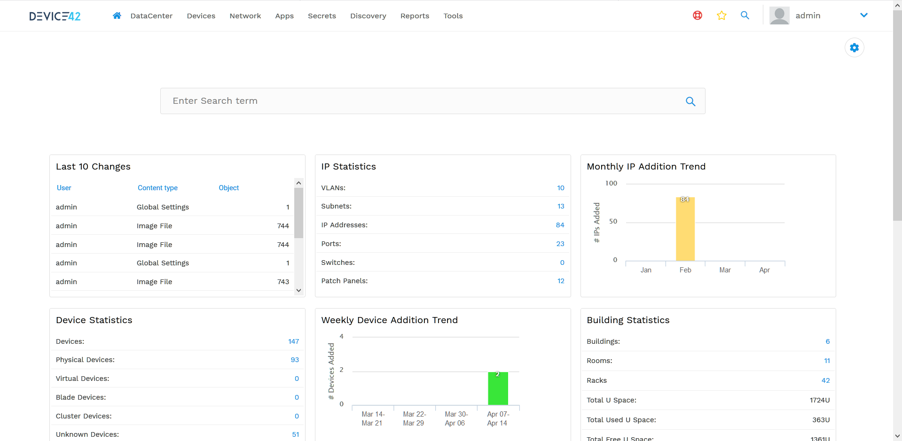Open search via top bar magnifier icon
This screenshot has width=902, height=441.
point(745,15)
